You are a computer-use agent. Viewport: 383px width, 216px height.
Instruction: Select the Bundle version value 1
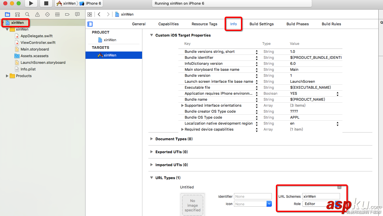pos(291,76)
